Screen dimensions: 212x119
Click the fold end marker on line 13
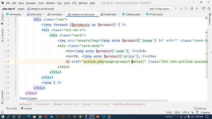coord(18,67)
